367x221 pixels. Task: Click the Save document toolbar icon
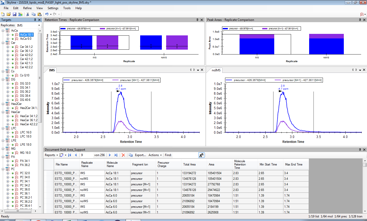pyautogui.click(x=15, y=14)
